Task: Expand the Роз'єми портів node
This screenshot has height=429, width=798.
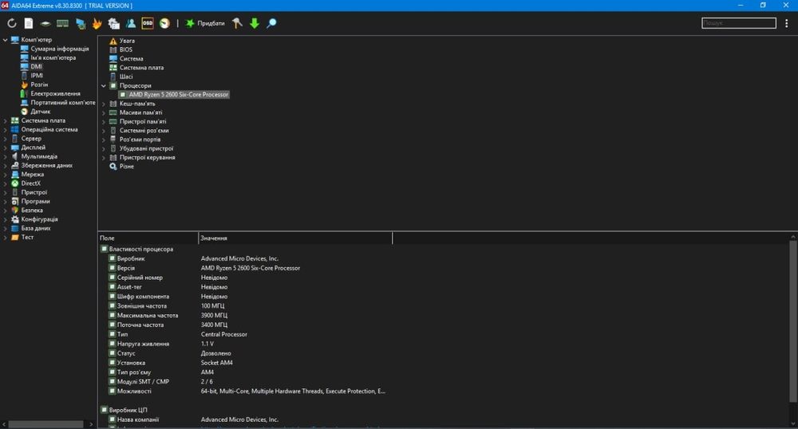Action: [103, 140]
